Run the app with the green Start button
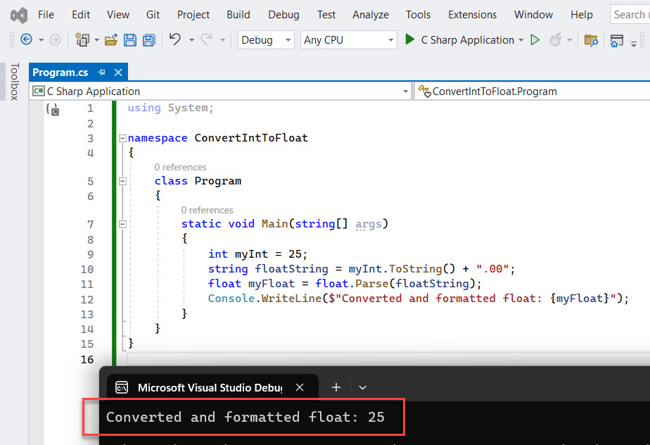This screenshot has height=445, width=650. pos(409,40)
